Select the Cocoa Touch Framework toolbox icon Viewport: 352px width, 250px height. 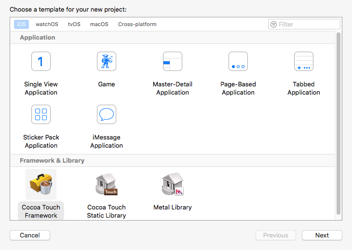pyautogui.click(x=41, y=184)
